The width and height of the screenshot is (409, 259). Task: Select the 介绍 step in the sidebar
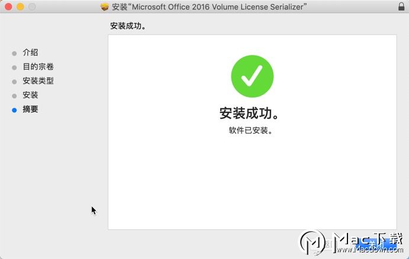[x=30, y=53]
